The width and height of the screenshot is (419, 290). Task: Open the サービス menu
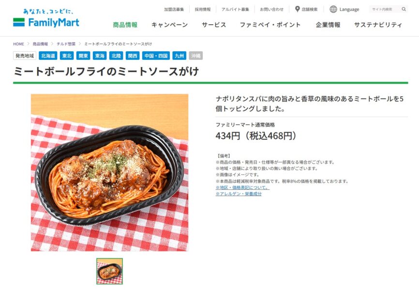[214, 25]
